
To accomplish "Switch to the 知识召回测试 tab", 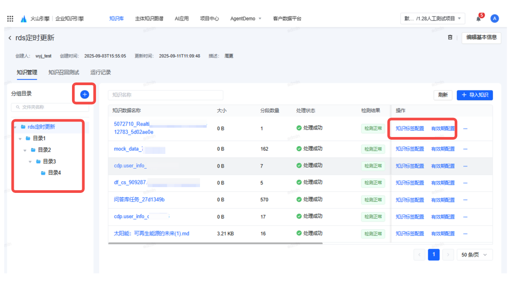I will point(64,72).
